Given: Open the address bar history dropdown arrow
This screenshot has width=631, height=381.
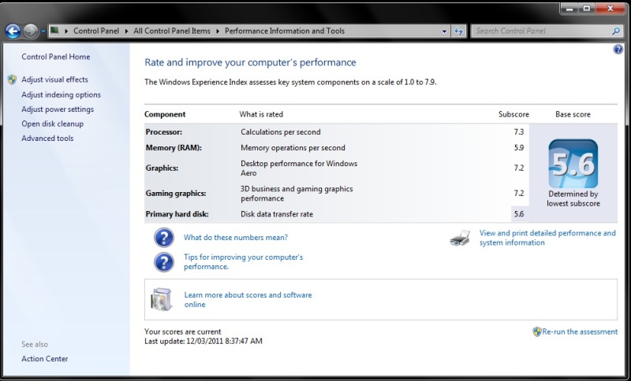Looking at the screenshot, I should [x=445, y=31].
